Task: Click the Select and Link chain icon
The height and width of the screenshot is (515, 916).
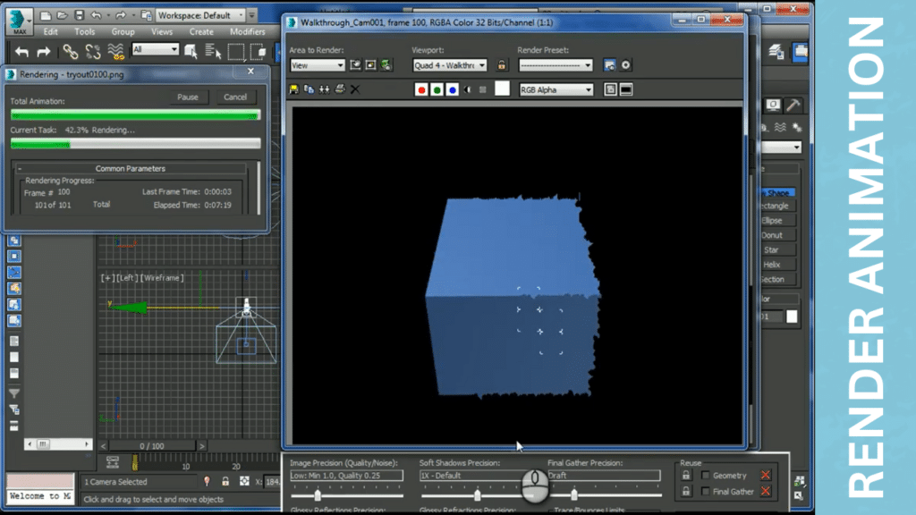Action: [70, 51]
